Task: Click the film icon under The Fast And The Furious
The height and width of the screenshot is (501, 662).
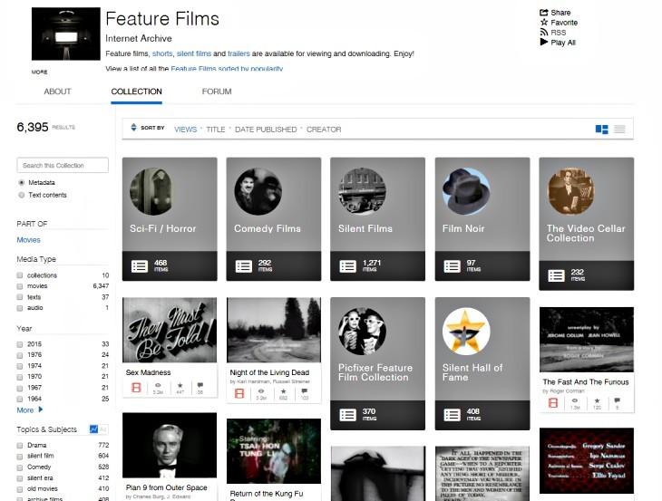Action: coord(553,403)
